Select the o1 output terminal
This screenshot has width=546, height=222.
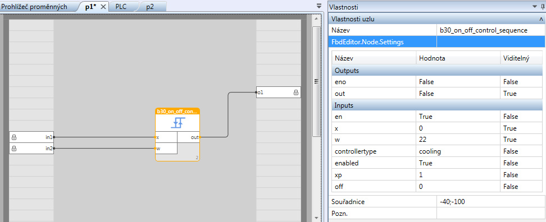278,92
